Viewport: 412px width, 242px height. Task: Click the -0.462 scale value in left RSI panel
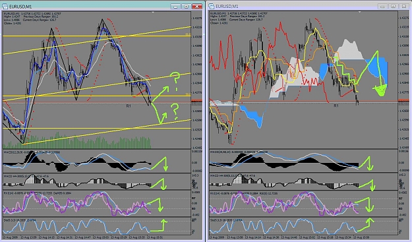click(x=196, y=215)
